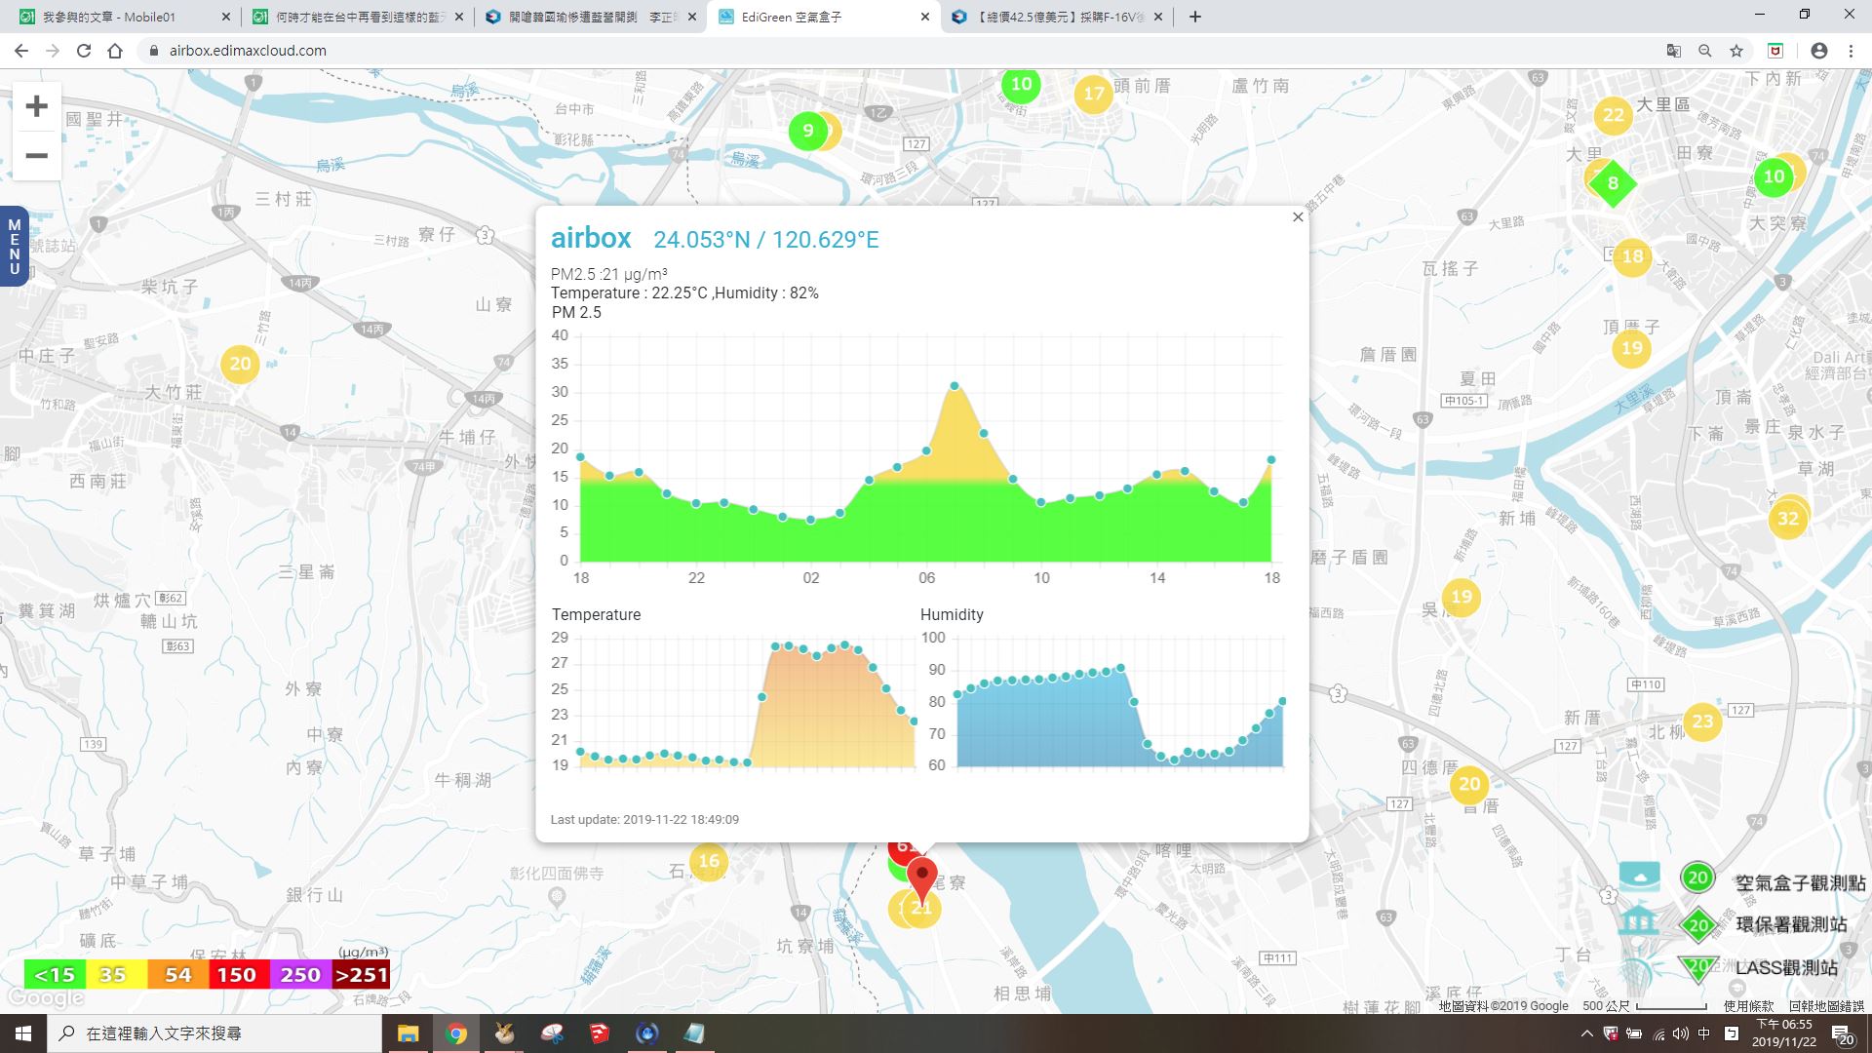The image size is (1872, 1053).
Task: Select the yellow marker 18 near 瓦搖子
Action: (1633, 256)
